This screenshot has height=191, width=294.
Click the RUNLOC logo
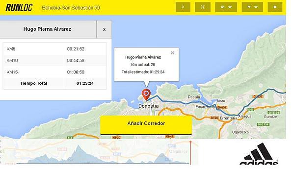click(19, 7)
